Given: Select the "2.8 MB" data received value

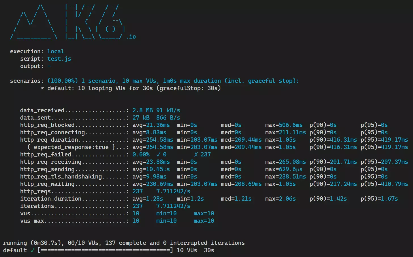Looking at the screenshot, I should 143,110.
